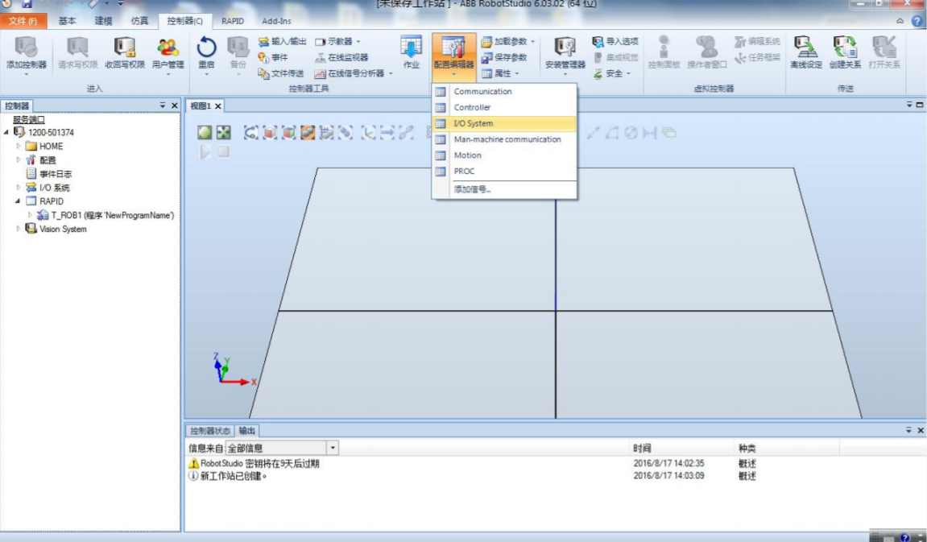Image resolution: width=927 pixels, height=542 pixels.
Task: Open 在线监视器 online monitor
Action: coord(341,57)
